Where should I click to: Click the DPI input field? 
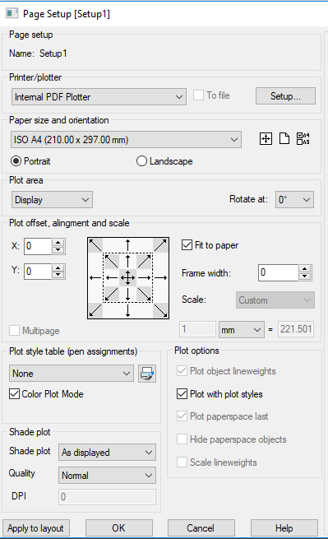107,497
